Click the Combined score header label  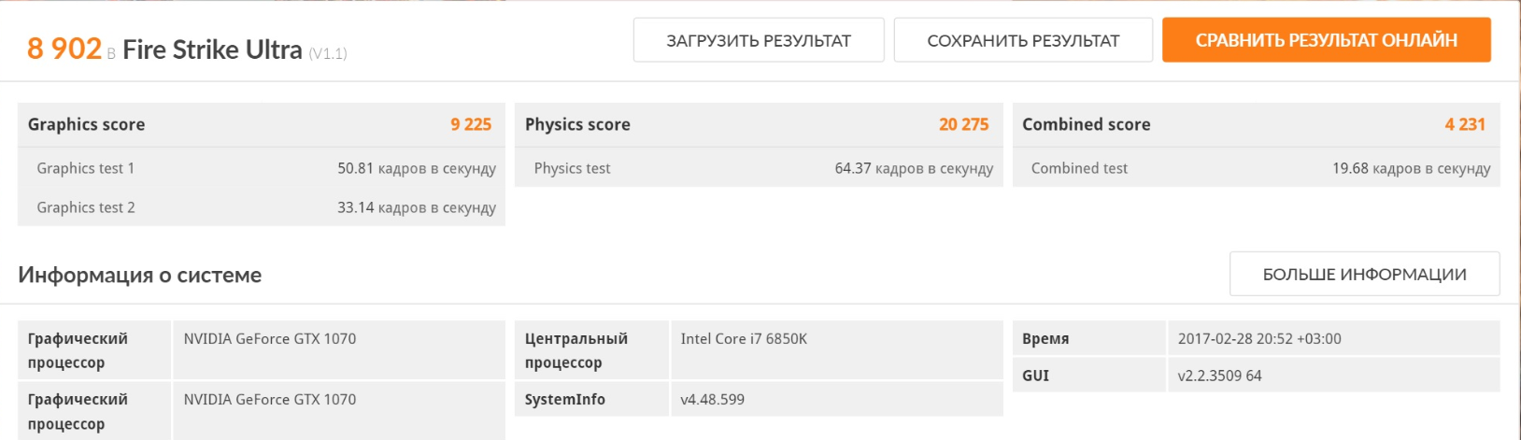(1086, 124)
